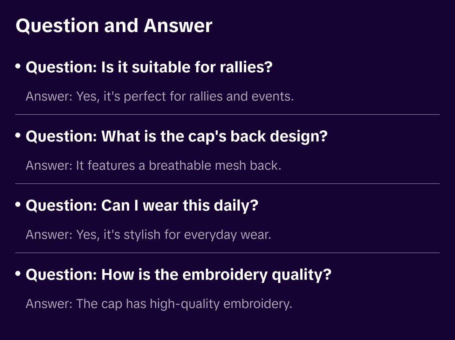Click the "Answer:" label of the everyday wear answer
The image size is (455, 340).
click(x=49, y=235)
